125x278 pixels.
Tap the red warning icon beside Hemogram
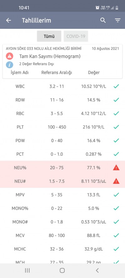(x=9, y=56)
